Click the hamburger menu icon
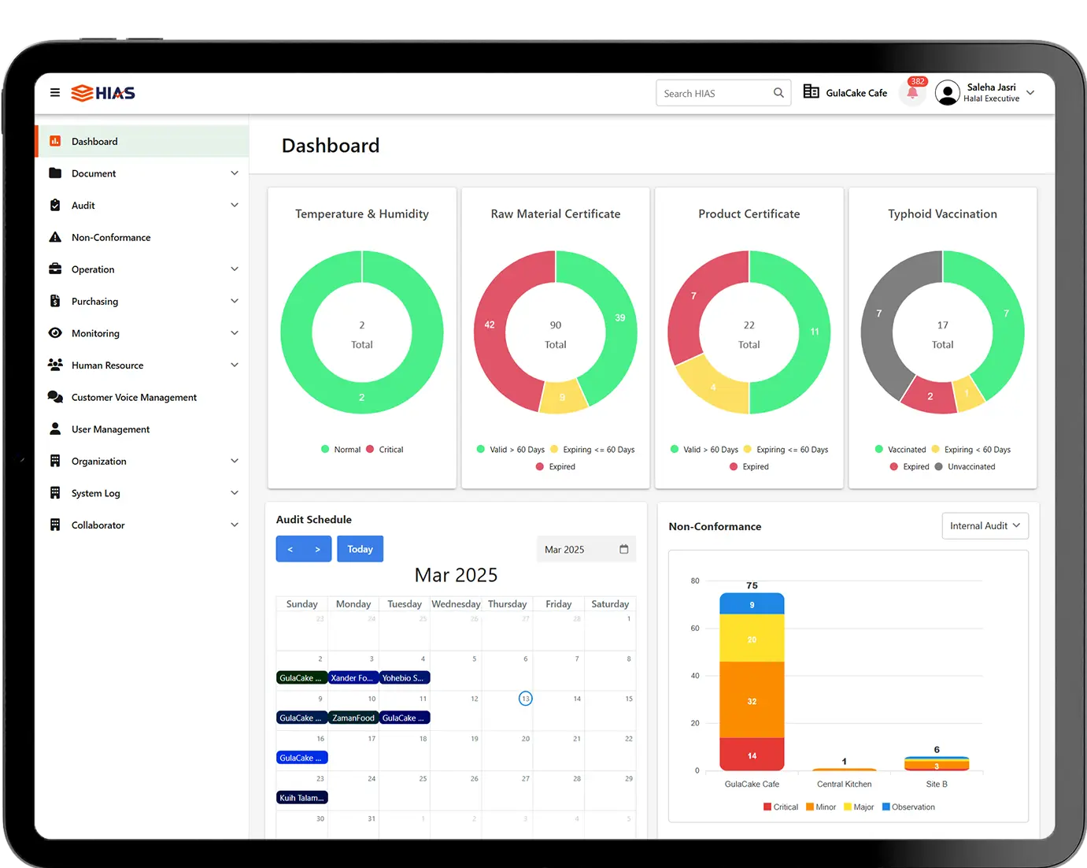The height and width of the screenshot is (868, 1087). pyautogui.click(x=55, y=93)
